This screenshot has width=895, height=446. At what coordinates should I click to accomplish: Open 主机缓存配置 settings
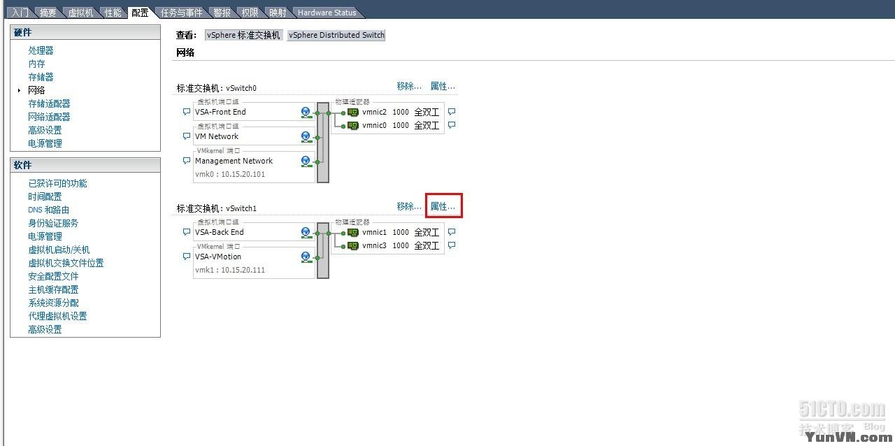[x=53, y=289]
